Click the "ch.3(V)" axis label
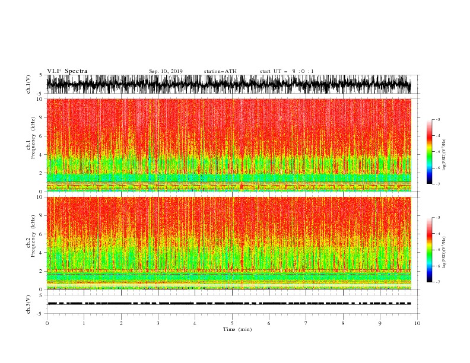The height and width of the screenshot is (363, 470). pyautogui.click(x=28, y=304)
